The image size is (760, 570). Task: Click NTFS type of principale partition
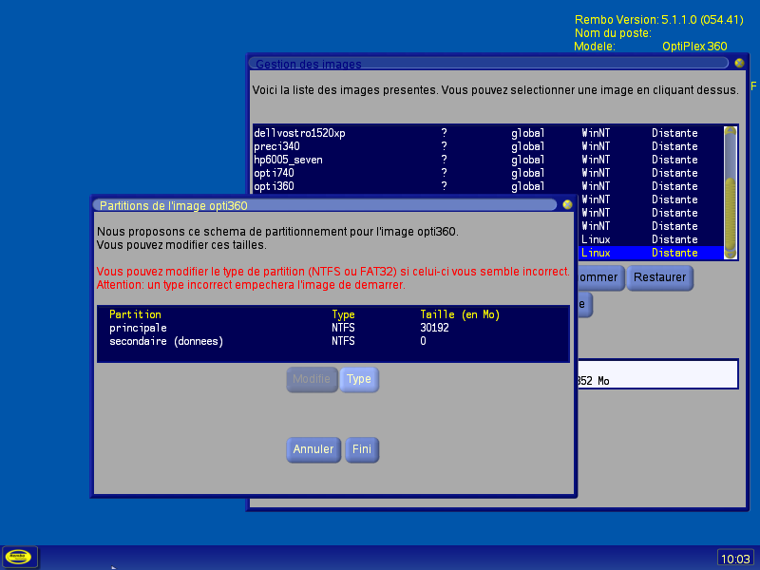[x=343, y=328]
